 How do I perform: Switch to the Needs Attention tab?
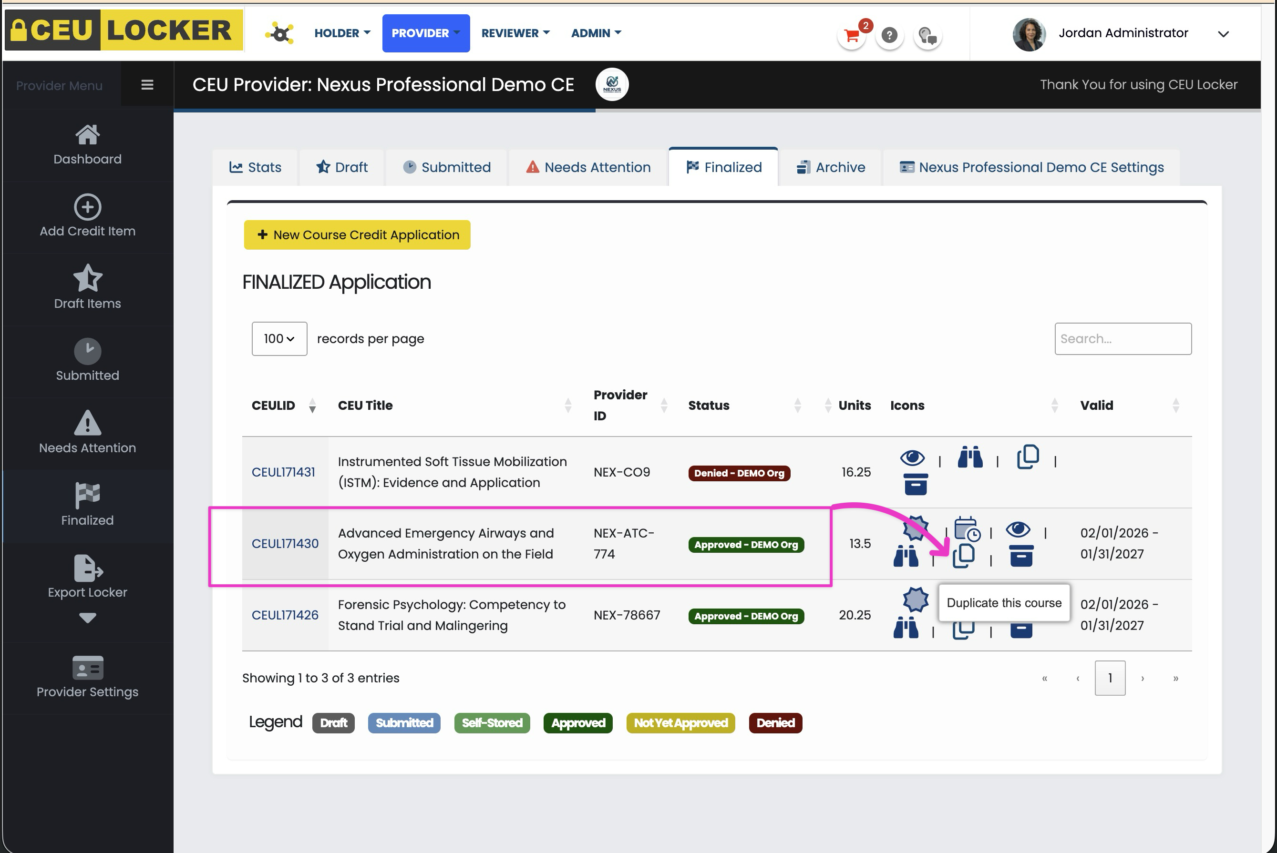tap(588, 167)
